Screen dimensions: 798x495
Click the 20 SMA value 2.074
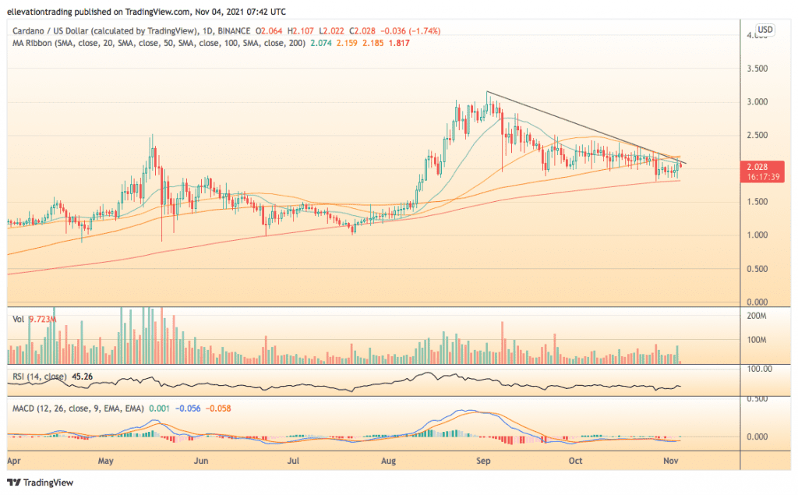tap(321, 44)
